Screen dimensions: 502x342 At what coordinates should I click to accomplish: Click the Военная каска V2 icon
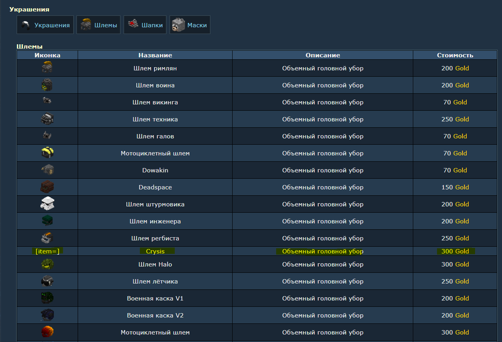(47, 315)
